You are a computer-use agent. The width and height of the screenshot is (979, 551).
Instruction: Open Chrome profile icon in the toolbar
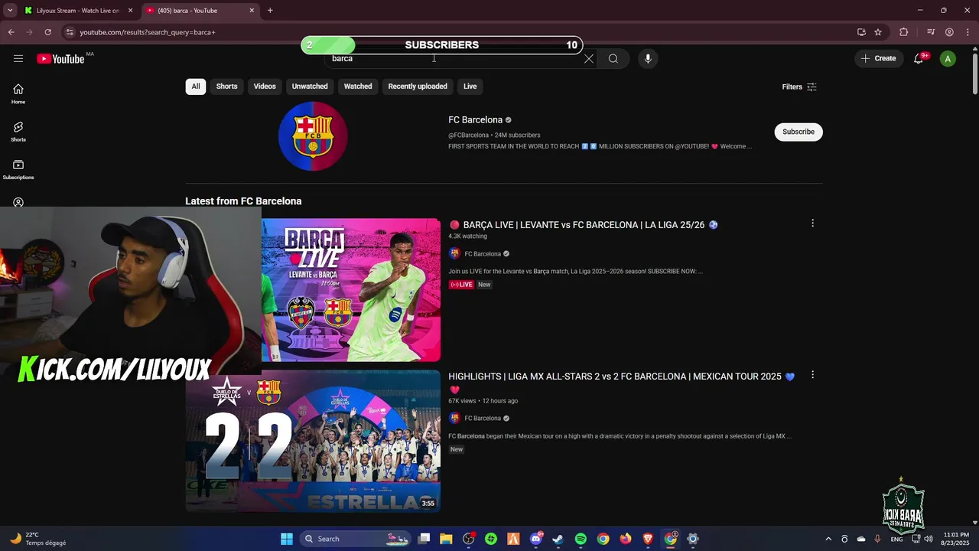pos(949,32)
